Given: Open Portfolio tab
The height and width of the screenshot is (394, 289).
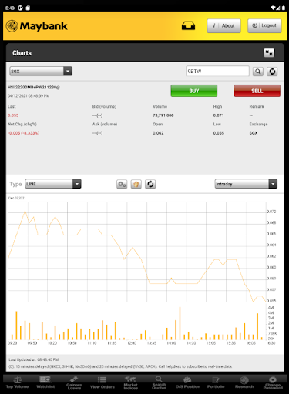Looking at the screenshot, I should pyautogui.click(x=216, y=382).
